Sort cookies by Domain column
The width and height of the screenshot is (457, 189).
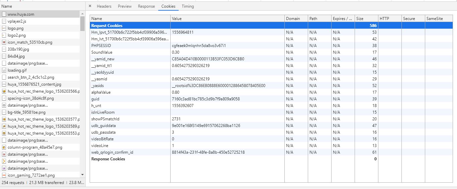click(x=296, y=19)
